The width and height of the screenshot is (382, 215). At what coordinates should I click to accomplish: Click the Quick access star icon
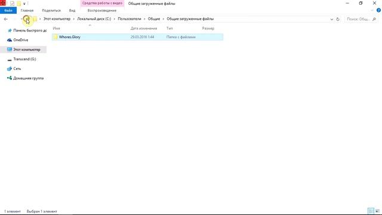pyautogui.click(x=10, y=30)
